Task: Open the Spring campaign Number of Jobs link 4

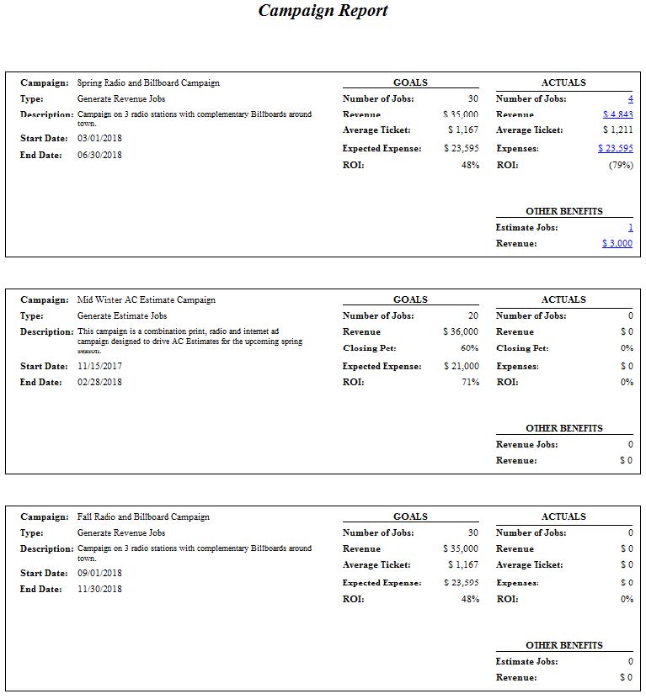Action: [x=630, y=98]
